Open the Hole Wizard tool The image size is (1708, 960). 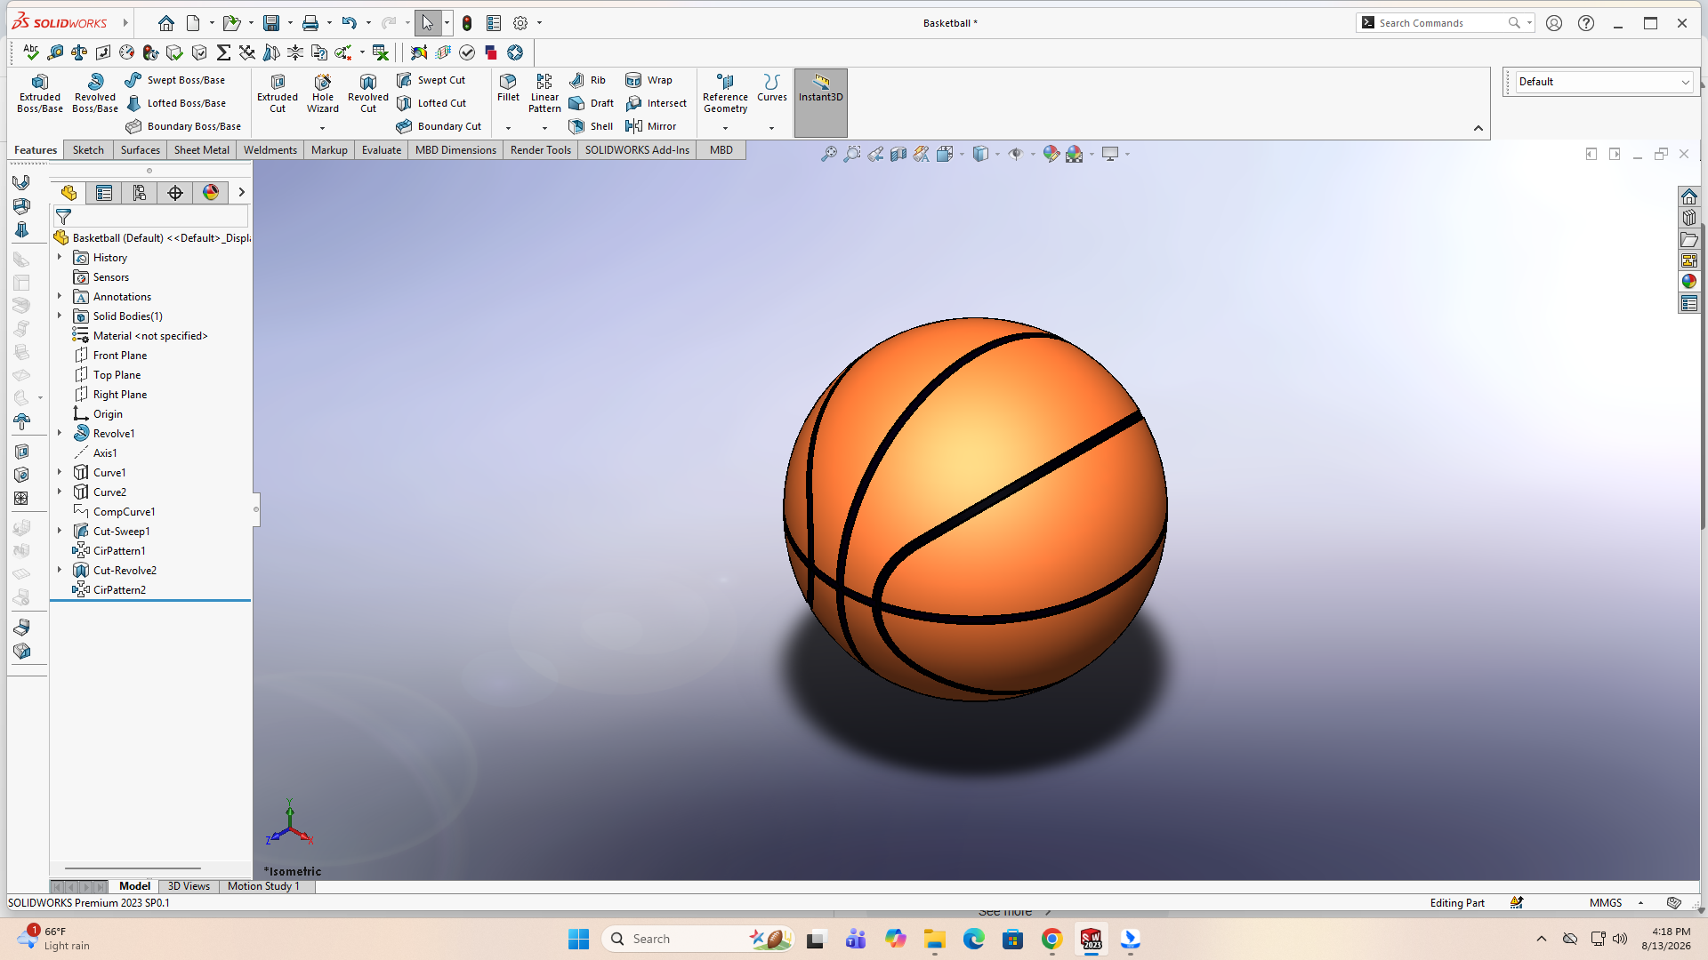pyautogui.click(x=323, y=93)
